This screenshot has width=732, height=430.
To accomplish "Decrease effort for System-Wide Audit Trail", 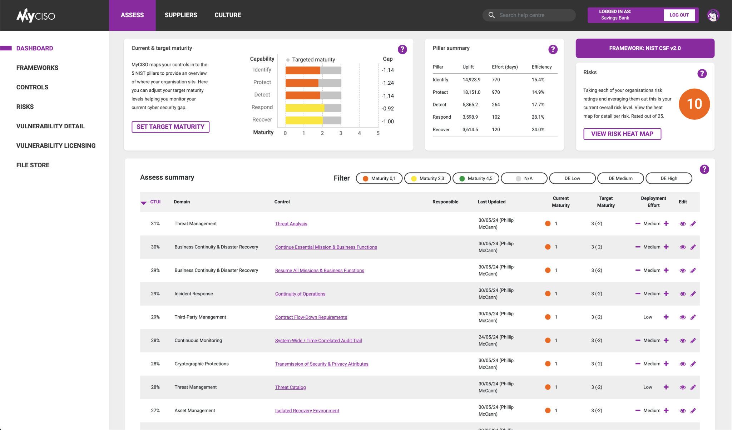I will pos(638,341).
